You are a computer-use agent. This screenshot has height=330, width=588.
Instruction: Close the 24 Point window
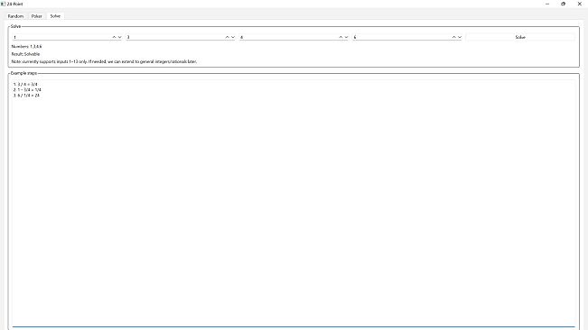[x=579, y=4]
